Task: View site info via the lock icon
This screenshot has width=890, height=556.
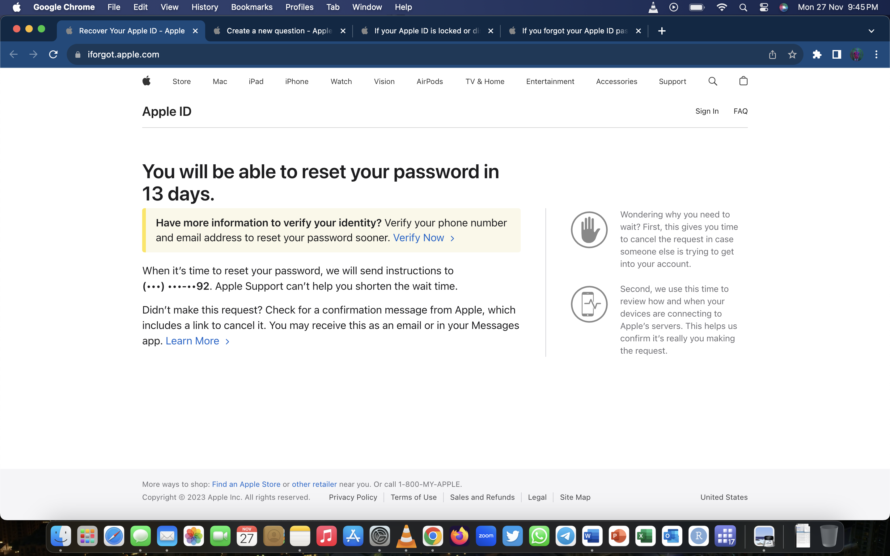Action: pos(78,54)
